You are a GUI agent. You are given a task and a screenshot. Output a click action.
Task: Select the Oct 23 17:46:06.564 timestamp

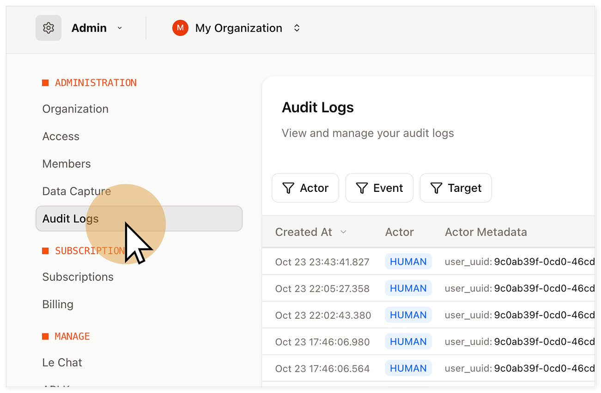click(322, 369)
